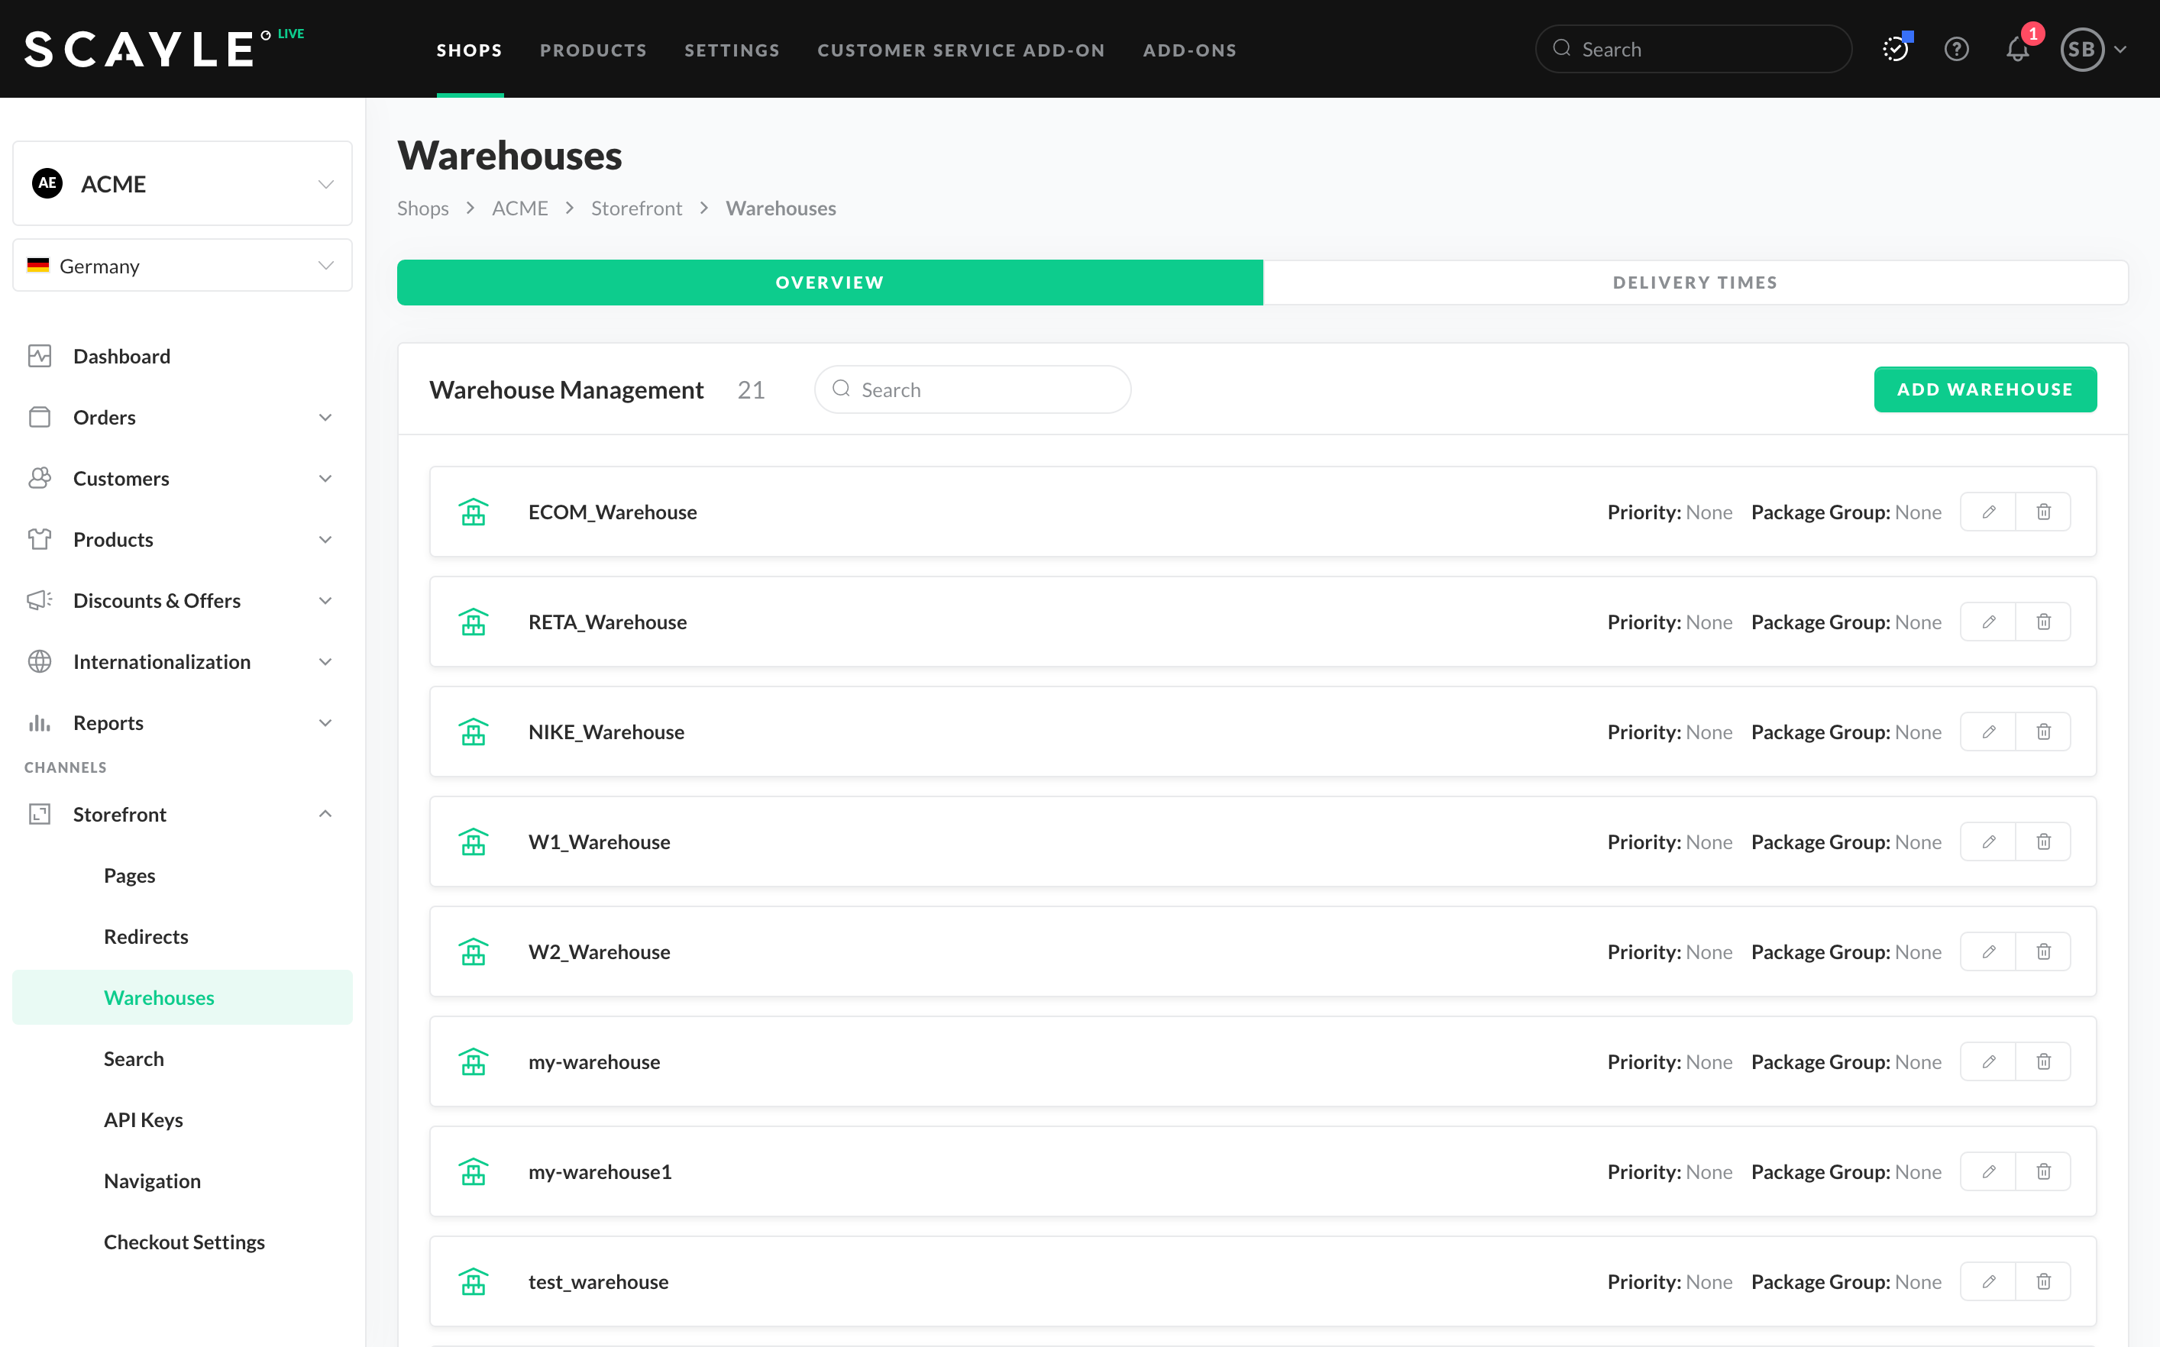Viewport: 2160px width, 1347px height.
Task: Click edit pencil for ECOM_Warehouse
Action: (1988, 512)
